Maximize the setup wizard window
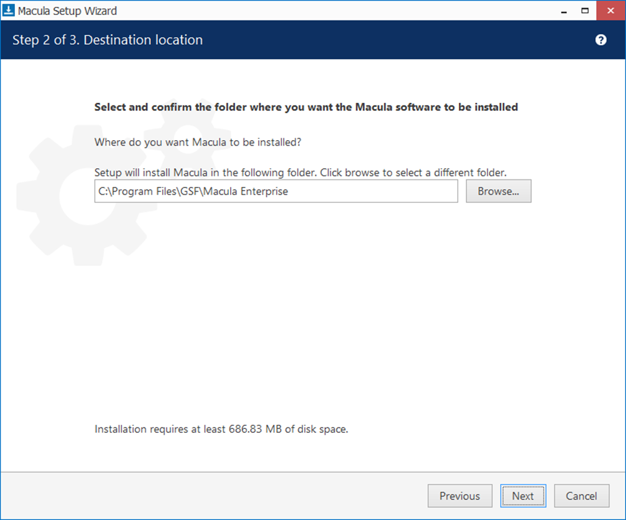626x520 pixels. click(585, 11)
